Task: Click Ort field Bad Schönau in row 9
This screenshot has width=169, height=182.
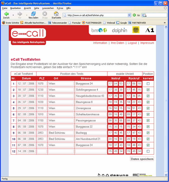Action: (61, 133)
